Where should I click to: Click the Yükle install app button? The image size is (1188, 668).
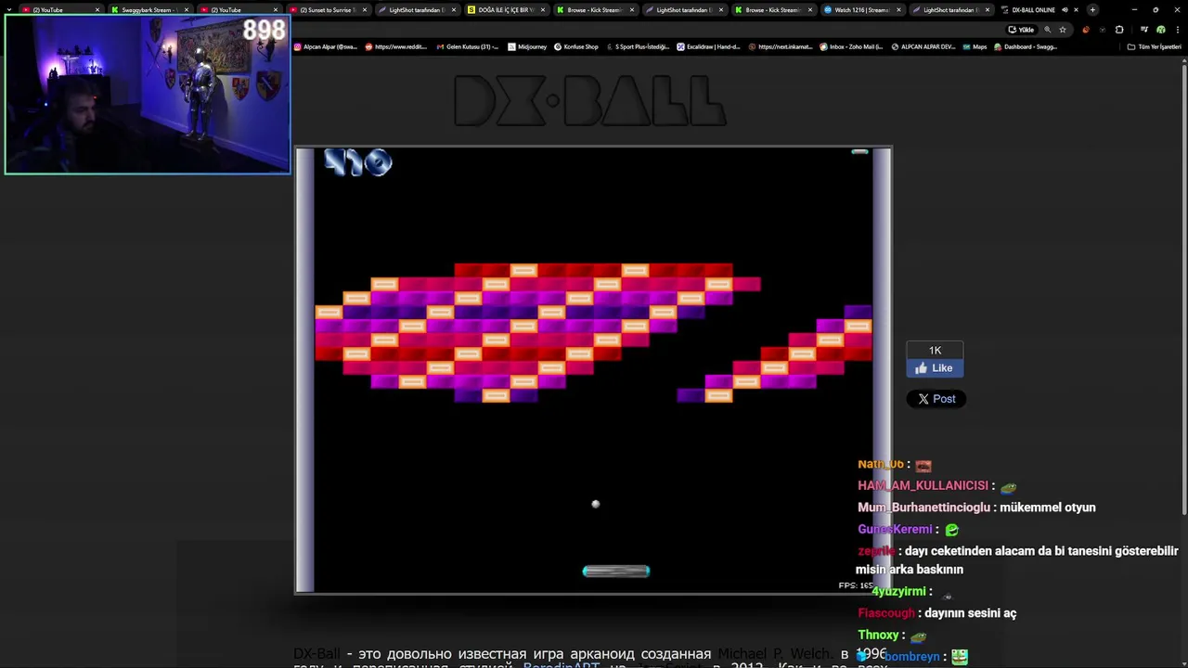(x=1021, y=30)
